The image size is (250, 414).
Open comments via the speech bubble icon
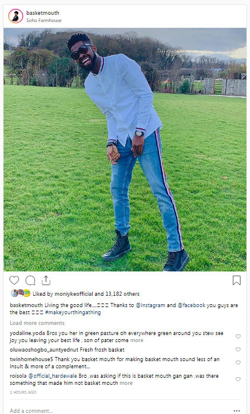click(x=30, y=280)
